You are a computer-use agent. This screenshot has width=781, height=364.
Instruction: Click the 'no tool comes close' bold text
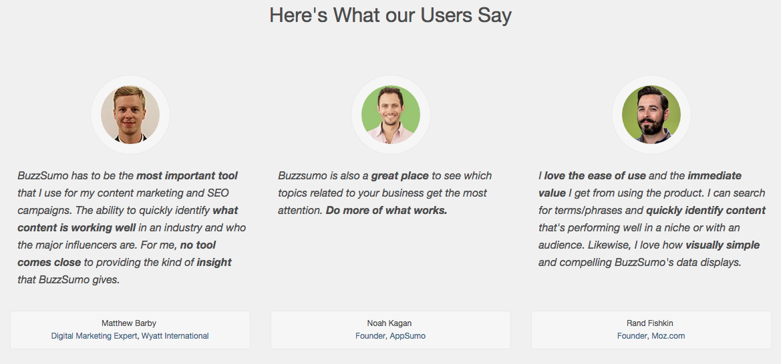116,253
